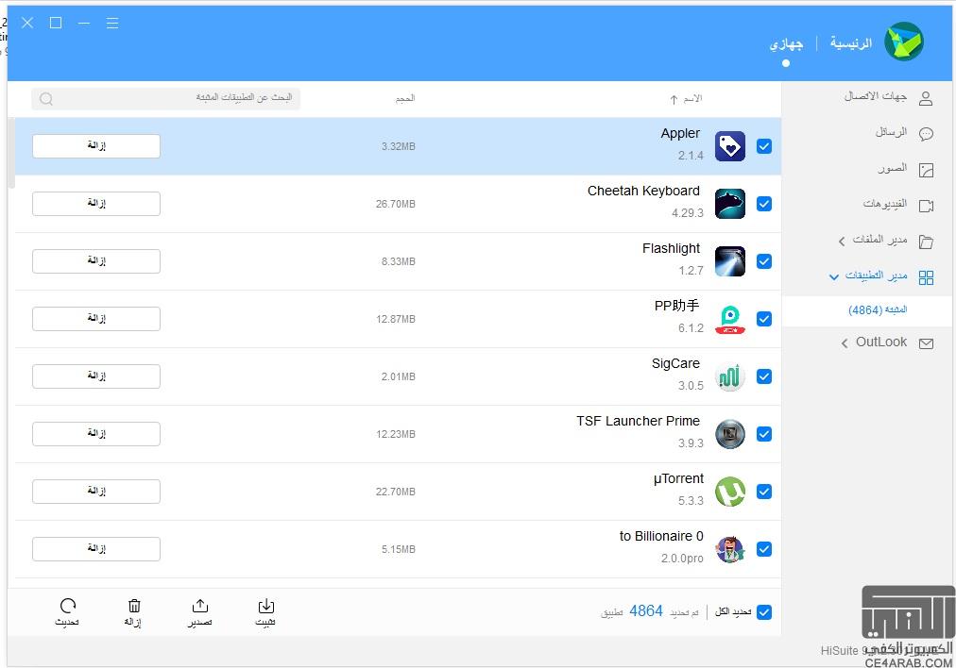Uncheck the TSF Launcher Prime checkbox
The width and height of the screenshot is (956, 668).
tap(764, 434)
